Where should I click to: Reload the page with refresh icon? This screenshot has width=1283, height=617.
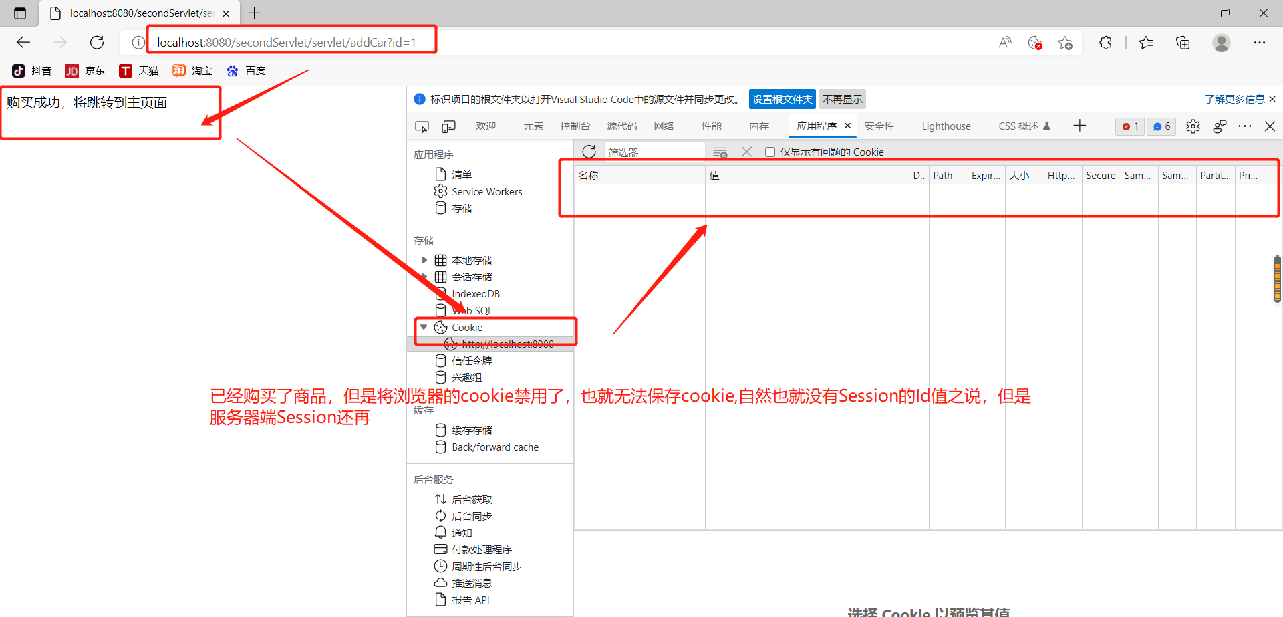coord(97,43)
